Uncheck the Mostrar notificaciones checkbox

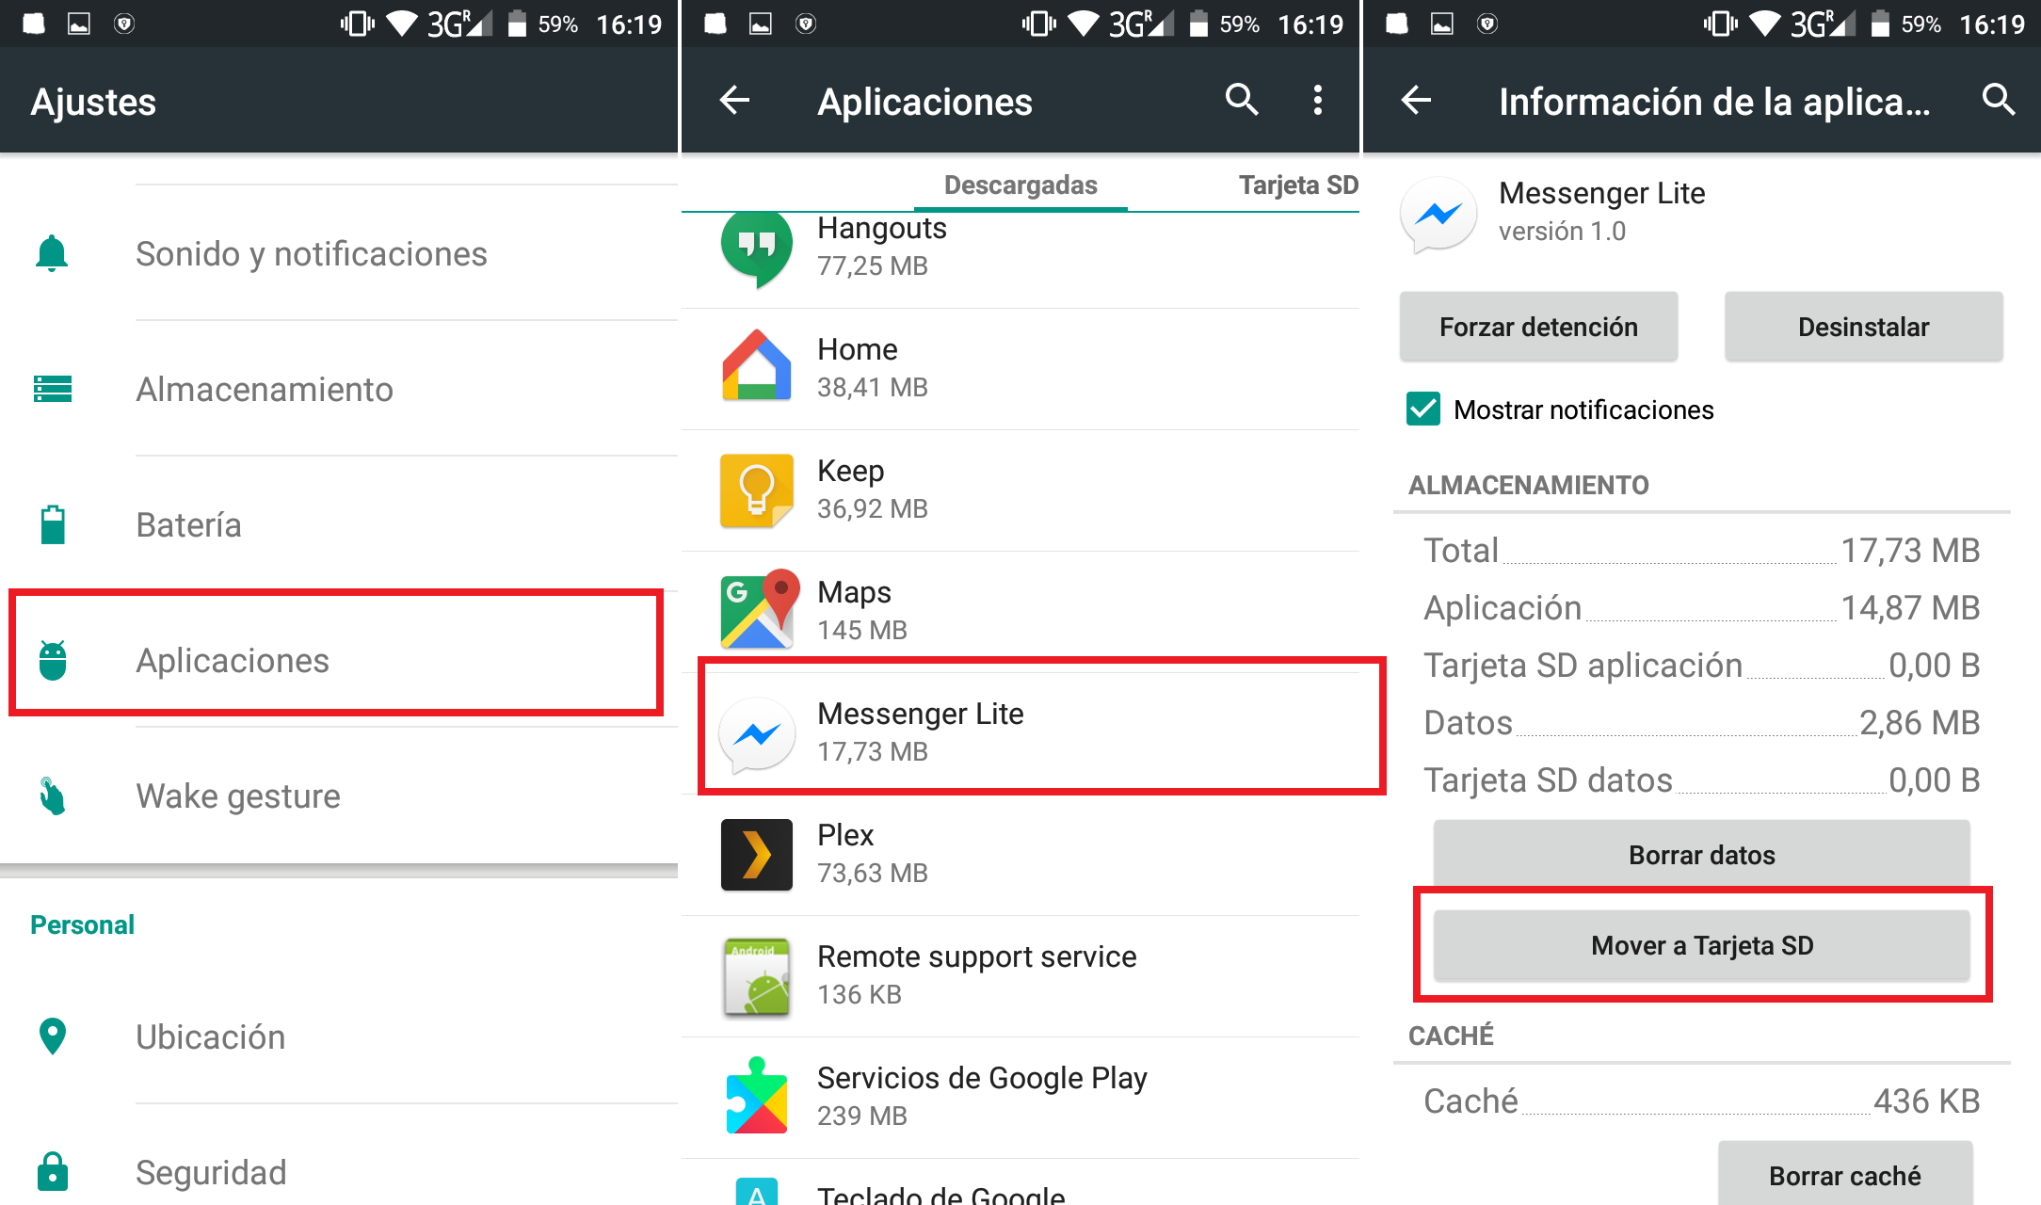1422,410
